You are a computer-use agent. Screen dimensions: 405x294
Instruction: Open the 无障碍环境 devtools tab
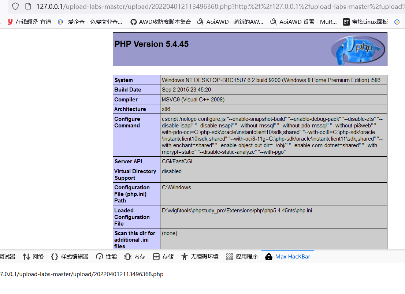click(x=200, y=257)
